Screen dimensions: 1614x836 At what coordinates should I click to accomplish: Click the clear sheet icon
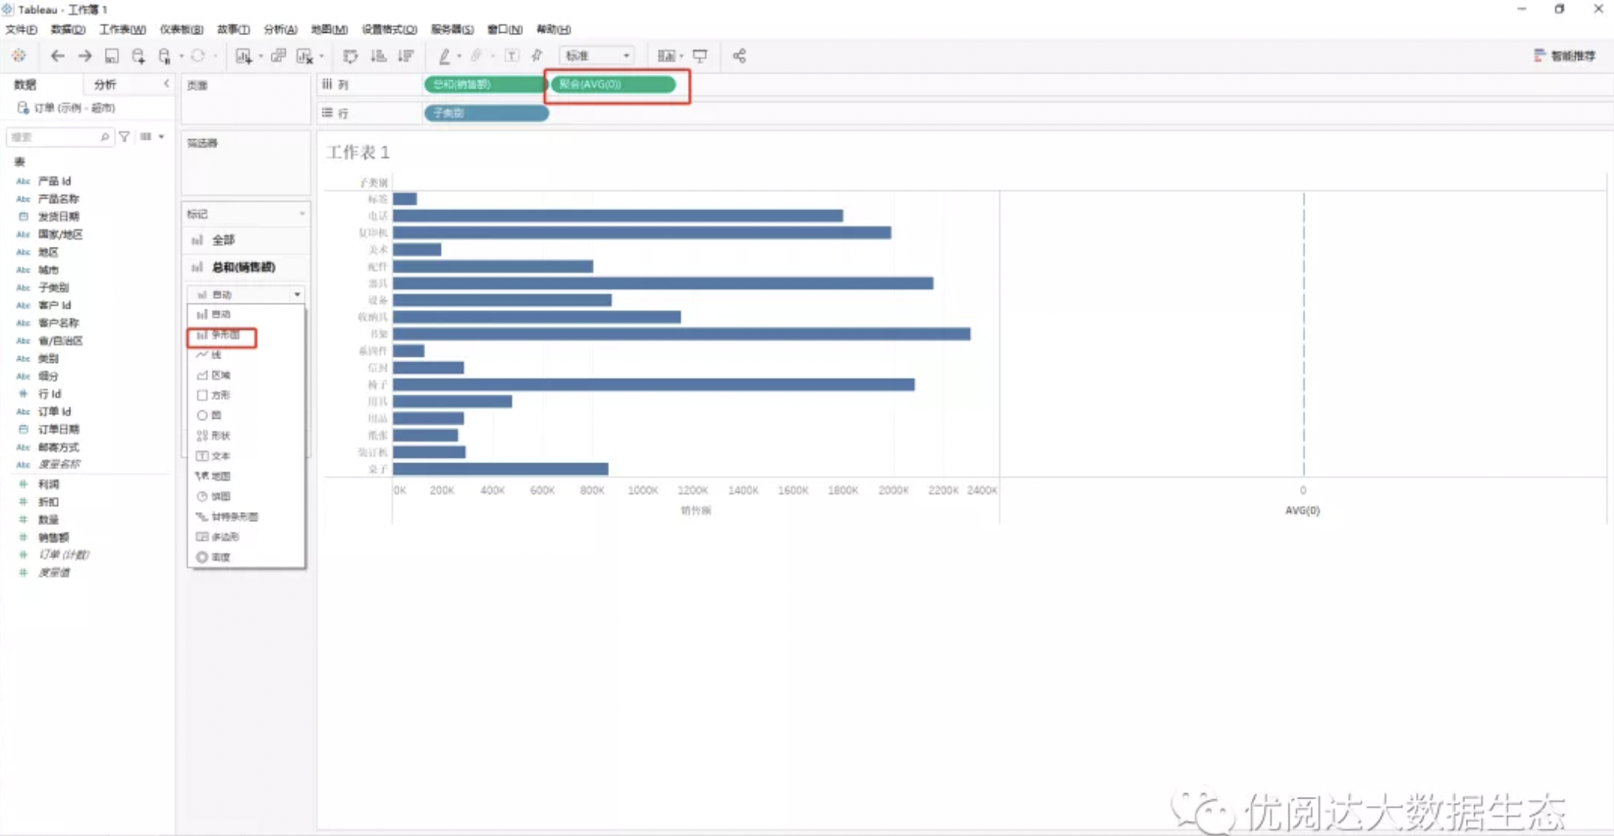coord(305,56)
